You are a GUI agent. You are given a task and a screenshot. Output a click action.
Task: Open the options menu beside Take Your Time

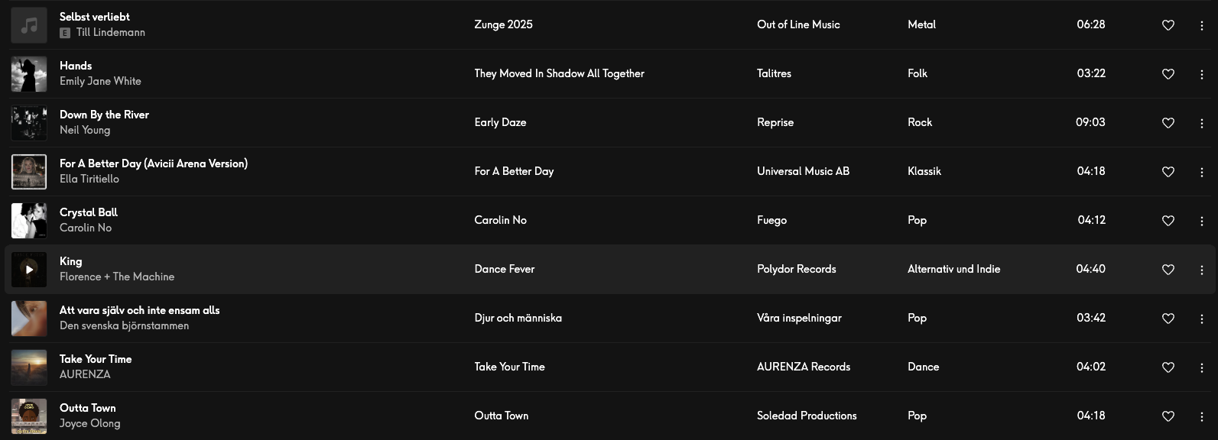(x=1202, y=367)
